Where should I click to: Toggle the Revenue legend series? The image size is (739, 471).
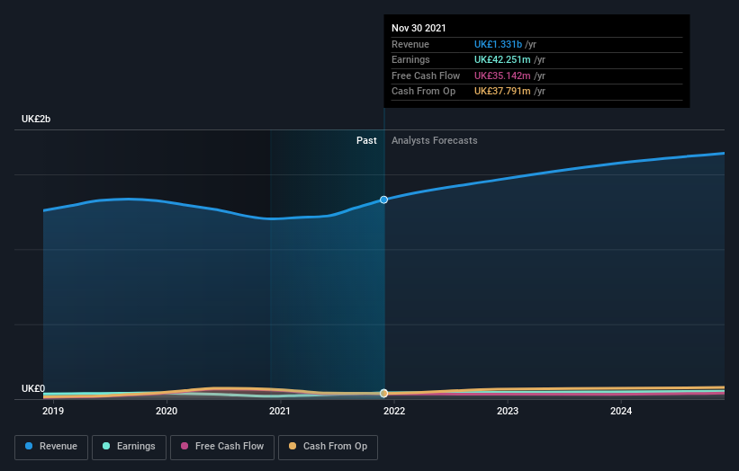[51, 447]
